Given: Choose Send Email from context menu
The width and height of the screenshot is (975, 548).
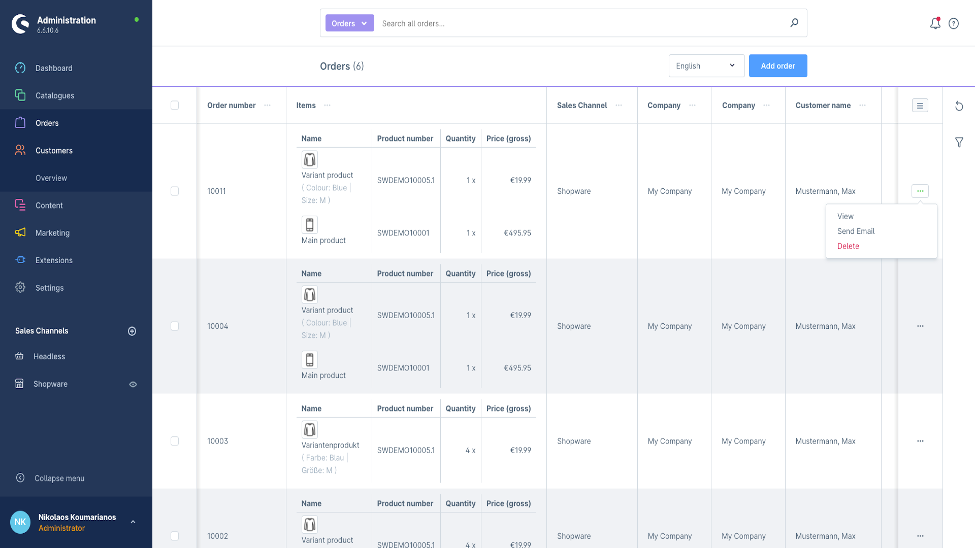Looking at the screenshot, I should (x=856, y=231).
